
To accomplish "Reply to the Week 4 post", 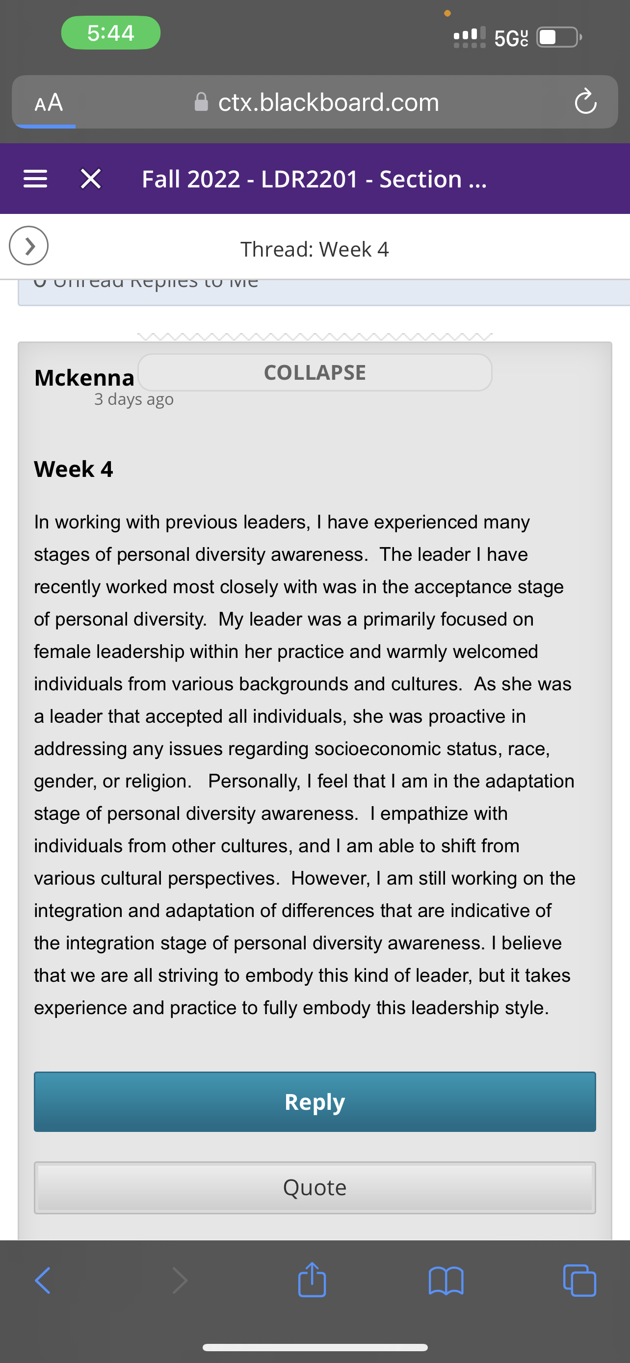I will [x=315, y=1101].
